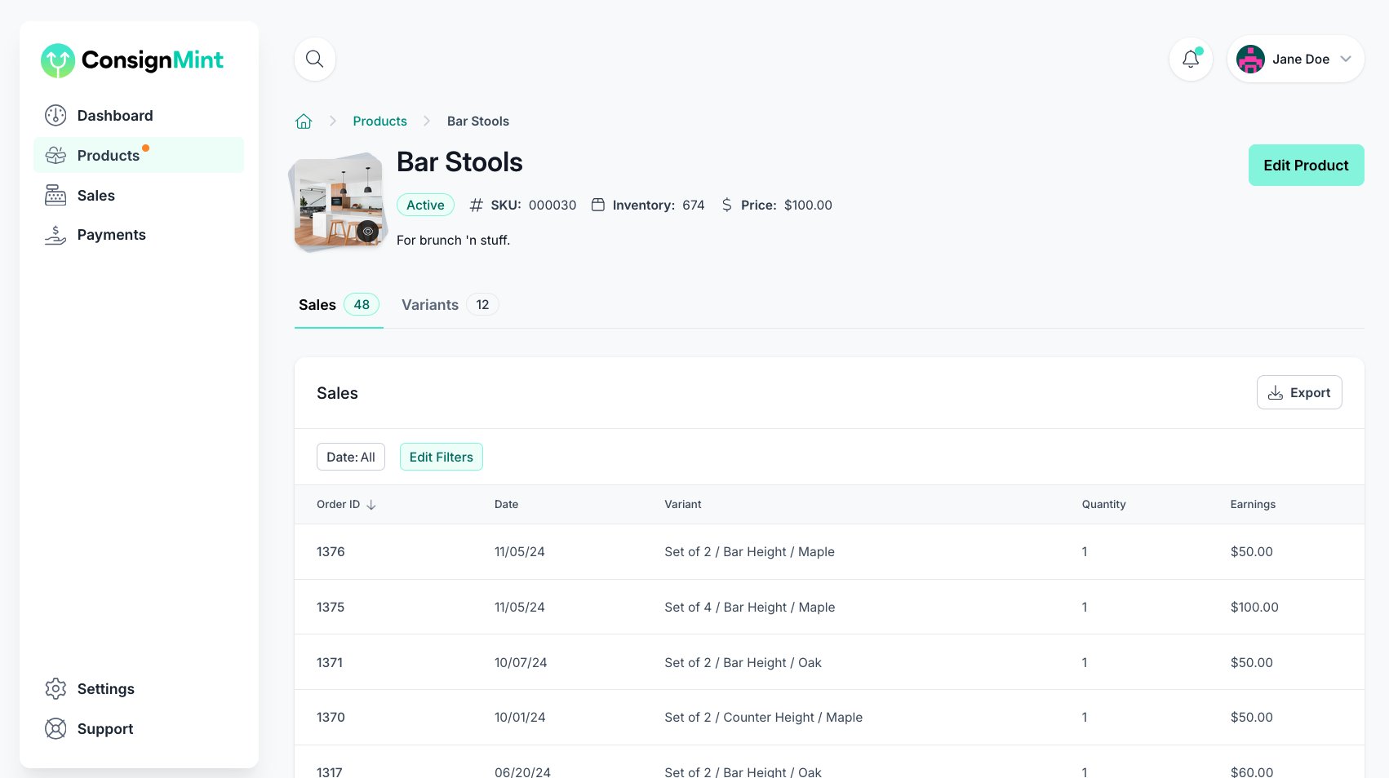
Task: Select Set of 2 / Counter Height / Maple
Action: click(764, 718)
